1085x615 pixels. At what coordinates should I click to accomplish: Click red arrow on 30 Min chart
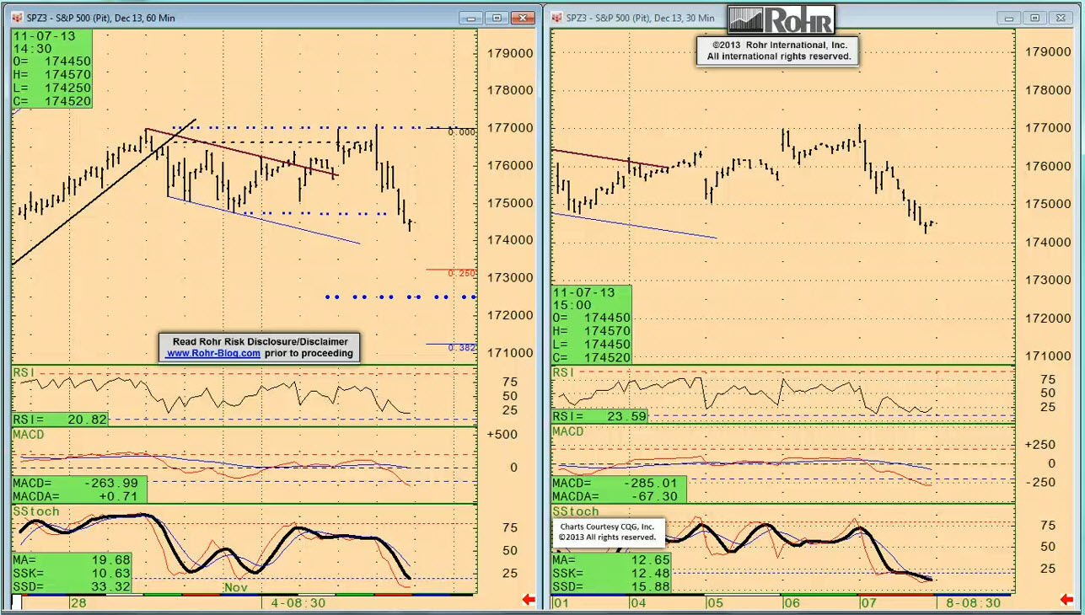pos(1068,600)
